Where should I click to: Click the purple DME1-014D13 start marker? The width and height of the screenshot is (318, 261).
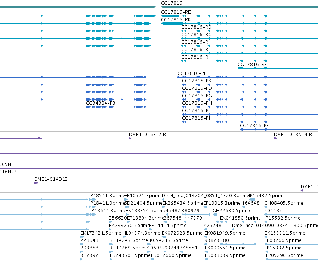tap(36, 183)
